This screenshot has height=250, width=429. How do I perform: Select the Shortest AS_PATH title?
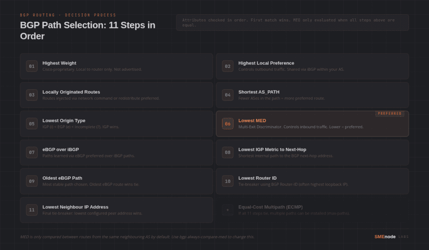tap(259, 92)
